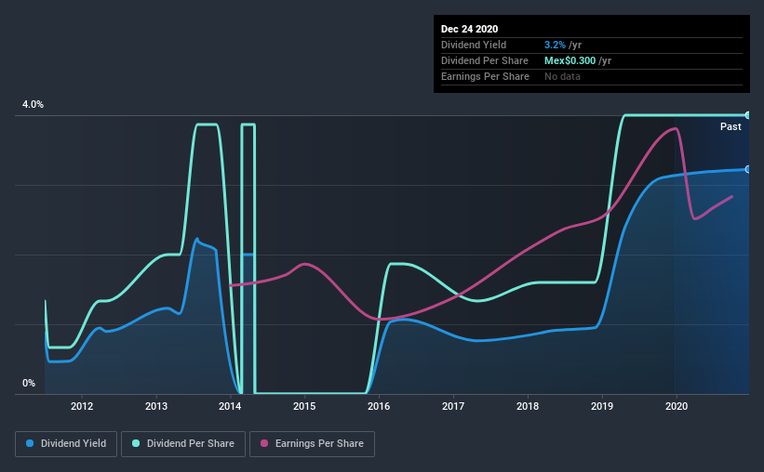
Task: Select the Dividend Per Share endpoint marker
Action: point(747,115)
